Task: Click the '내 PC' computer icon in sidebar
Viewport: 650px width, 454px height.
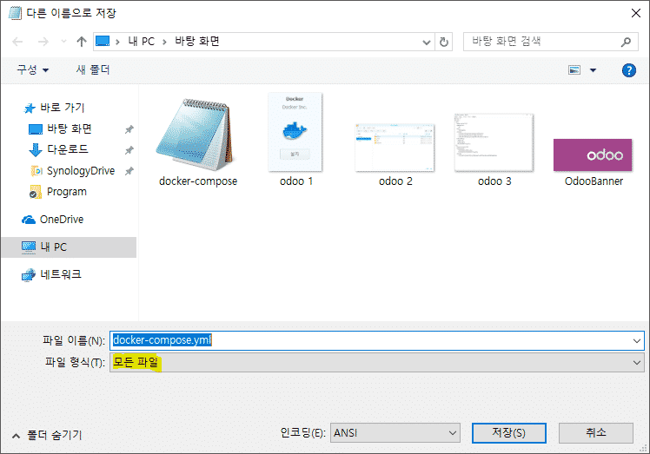Action: point(29,247)
